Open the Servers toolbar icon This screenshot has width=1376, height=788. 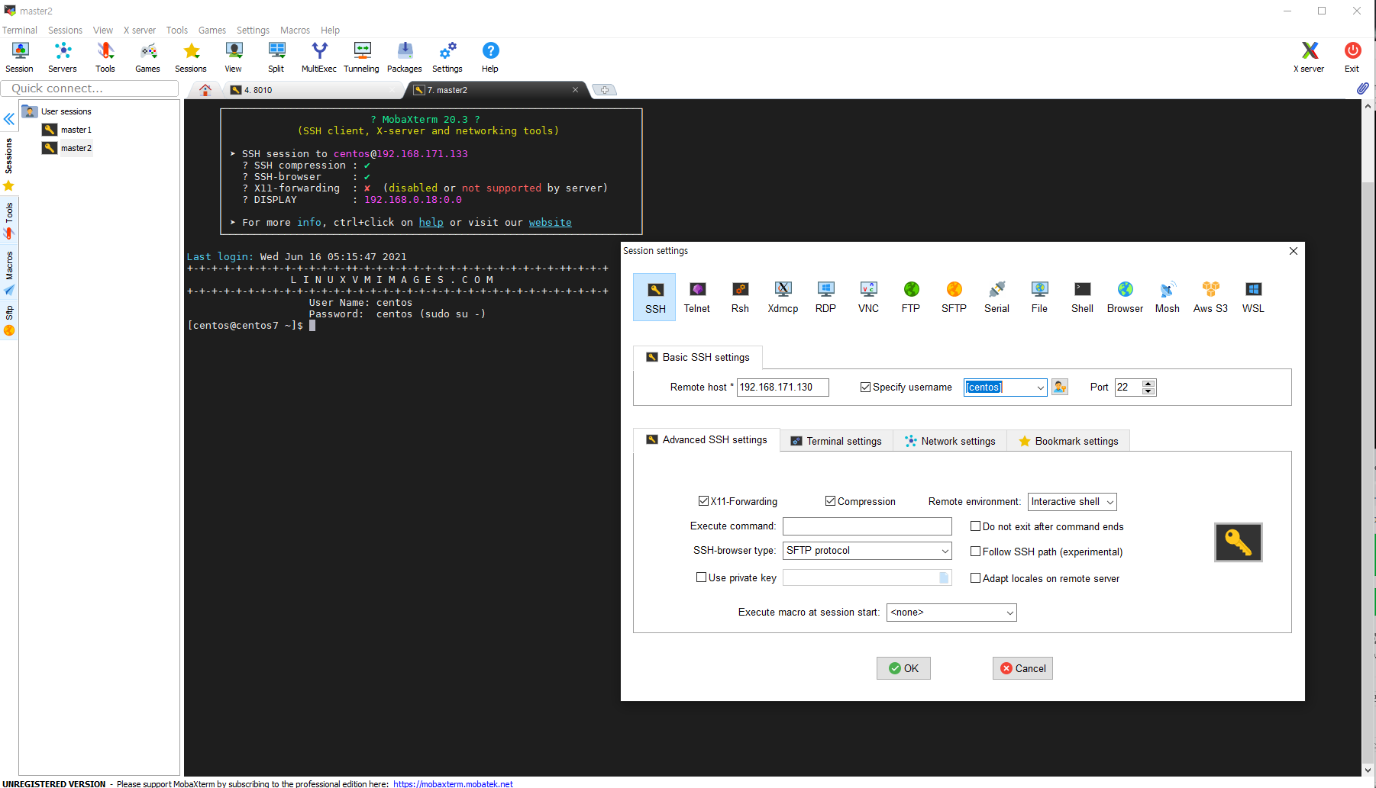pyautogui.click(x=63, y=57)
